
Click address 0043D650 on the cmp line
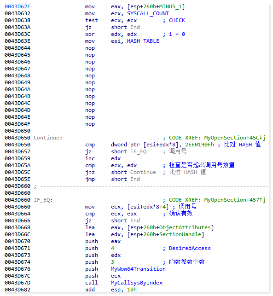[x=17, y=145]
